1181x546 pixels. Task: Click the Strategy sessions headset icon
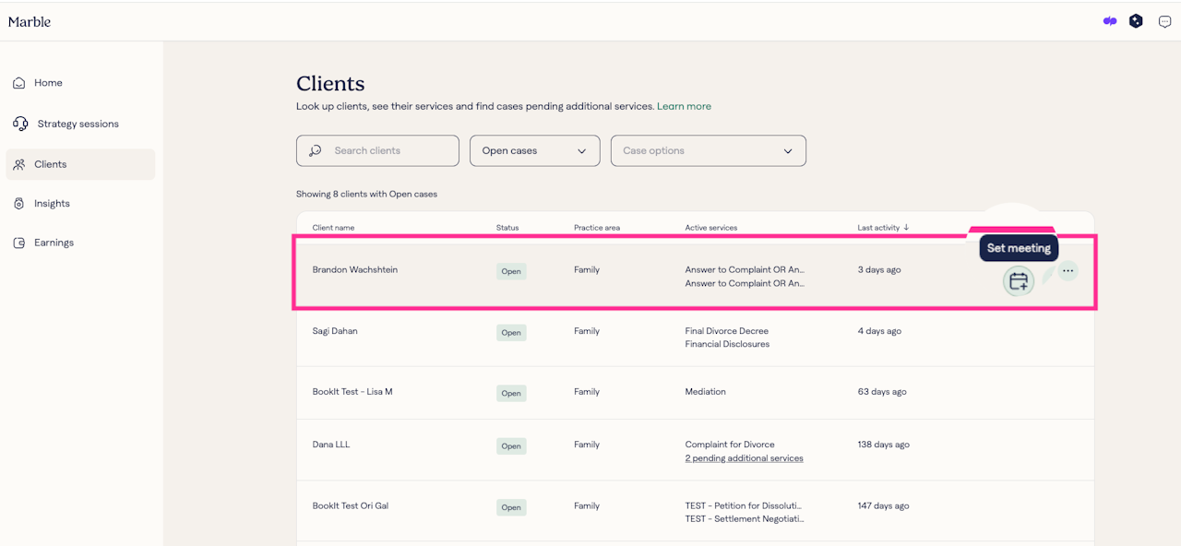click(20, 124)
